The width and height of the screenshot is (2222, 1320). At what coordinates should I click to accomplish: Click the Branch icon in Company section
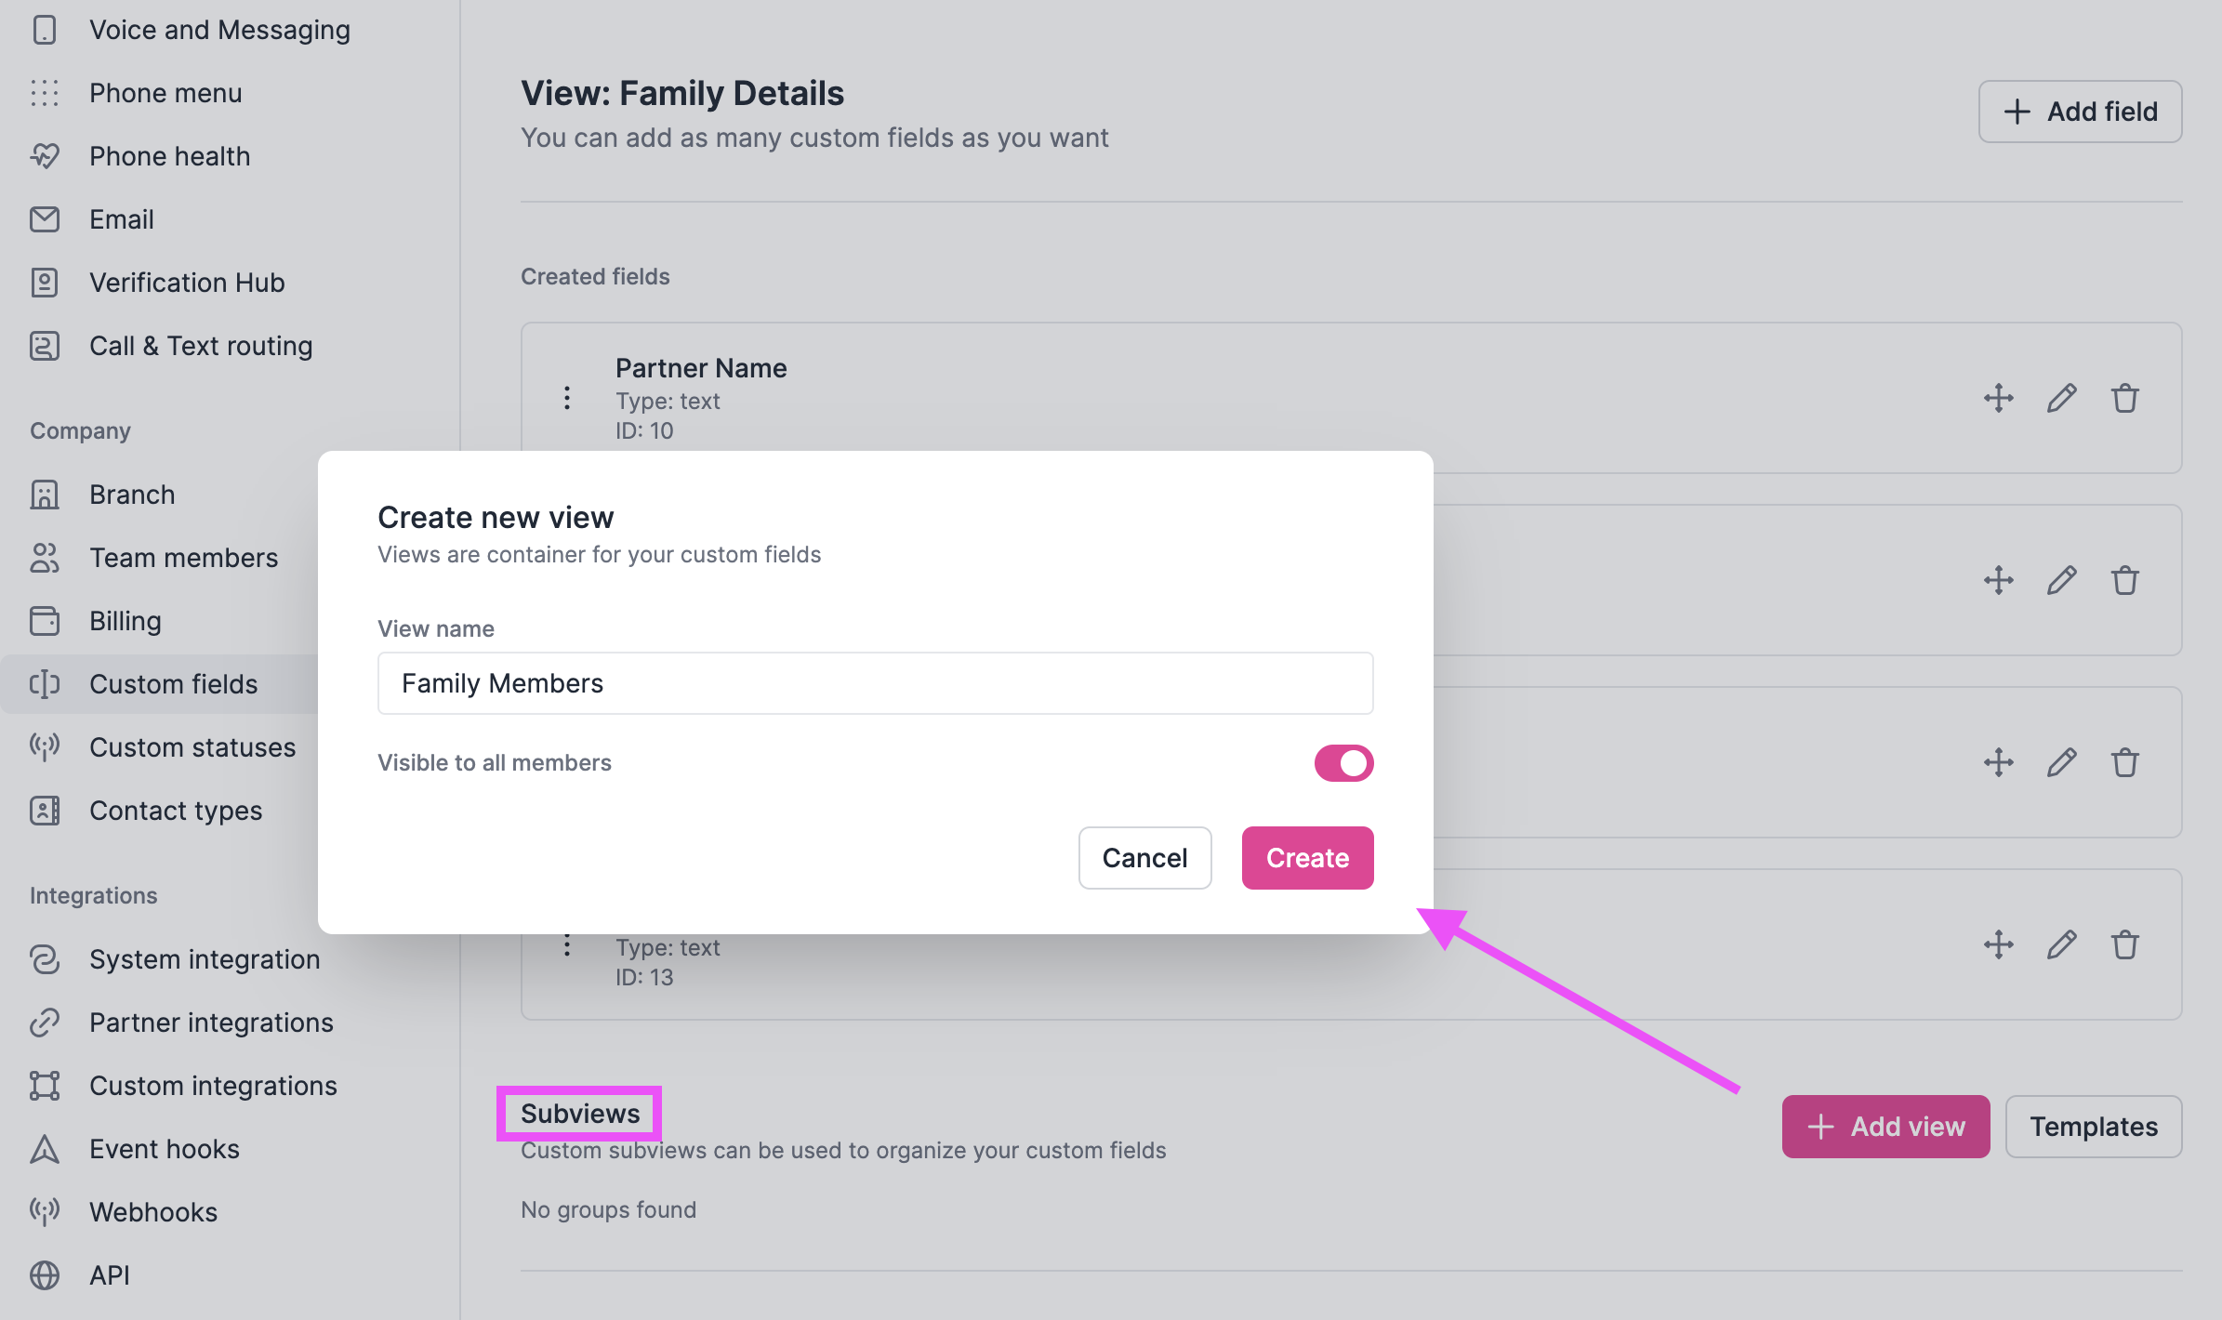pos(46,494)
